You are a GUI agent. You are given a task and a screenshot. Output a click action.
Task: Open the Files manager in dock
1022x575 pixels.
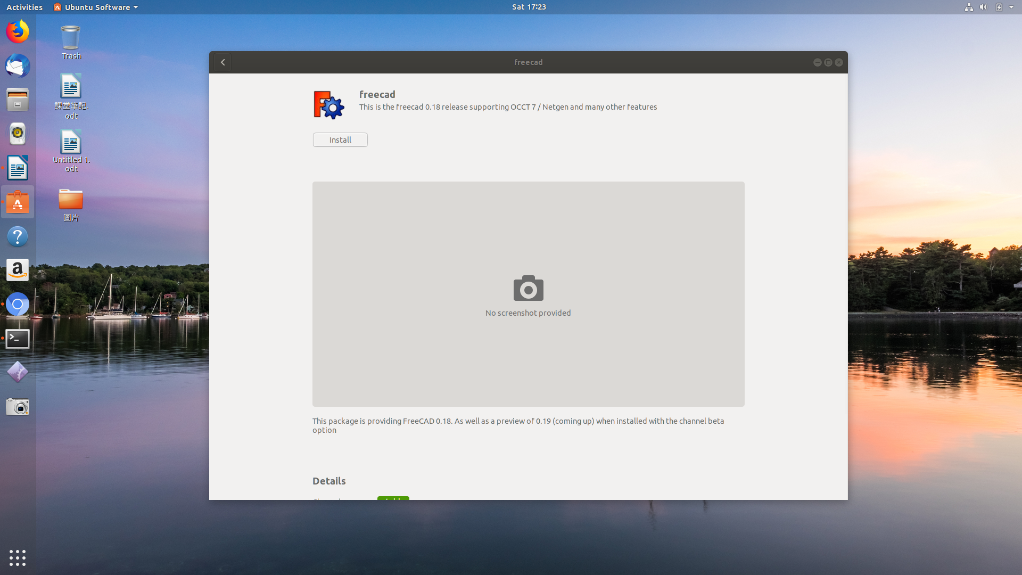point(18,100)
